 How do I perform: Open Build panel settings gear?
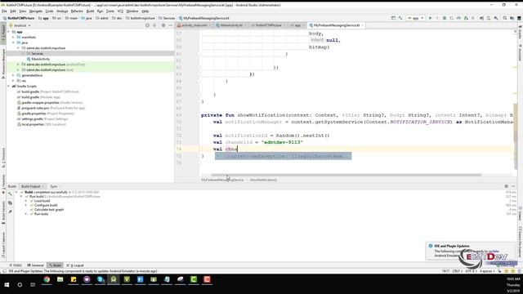pyautogui.click(x=507, y=186)
